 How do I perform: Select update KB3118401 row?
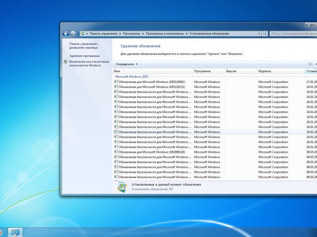click(214, 82)
